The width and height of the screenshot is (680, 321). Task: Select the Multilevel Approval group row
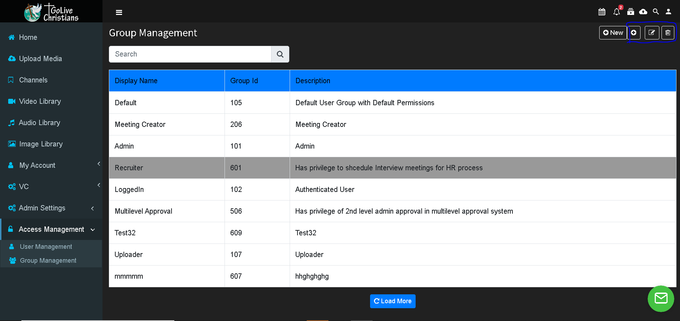click(x=392, y=211)
